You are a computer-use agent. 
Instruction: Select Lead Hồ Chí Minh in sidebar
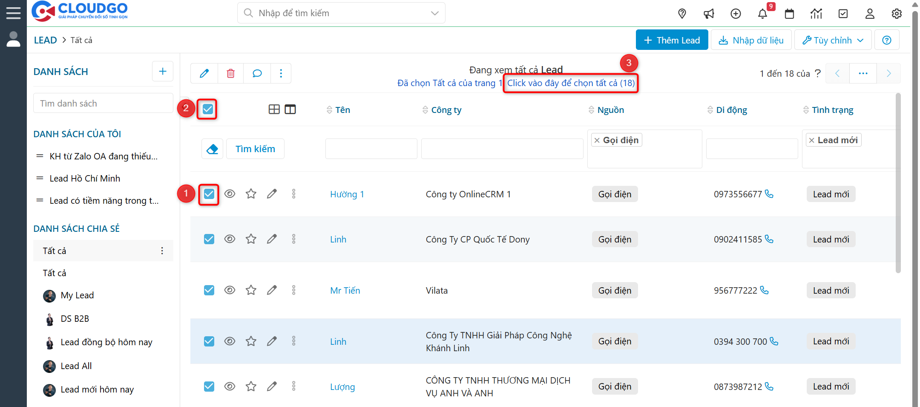(85, 178)
